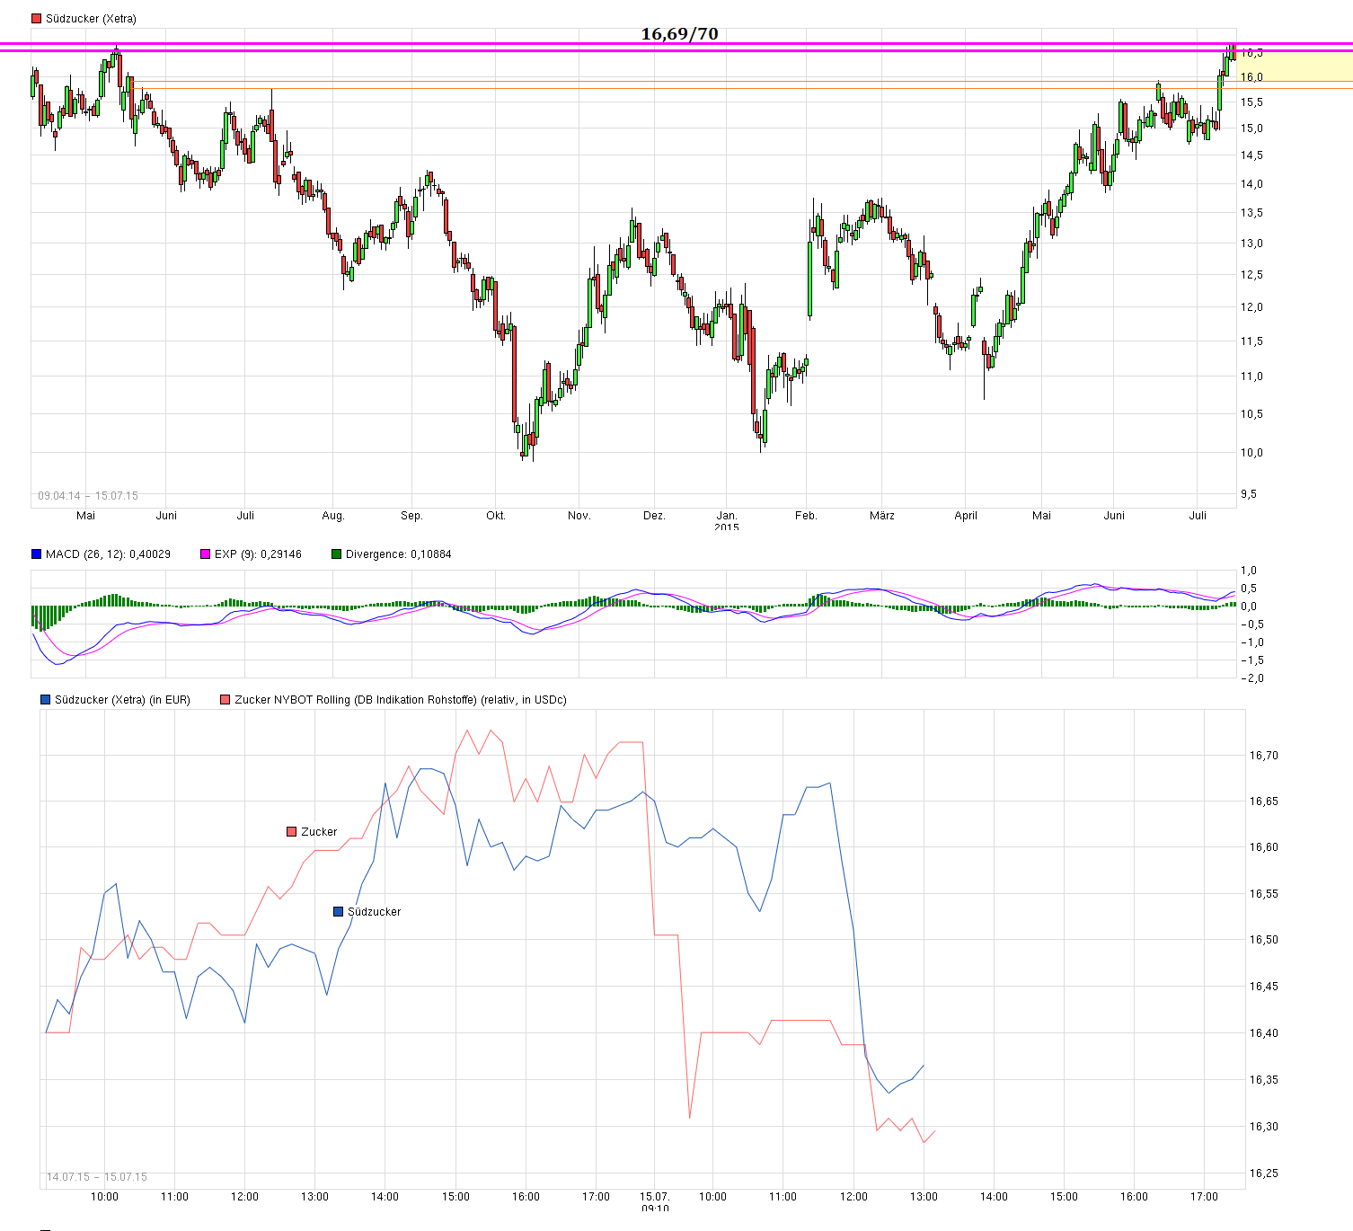Click the red swatch beside in-chart Zucker label
Screen dimensions: 1353x1231
coord(291,832)
